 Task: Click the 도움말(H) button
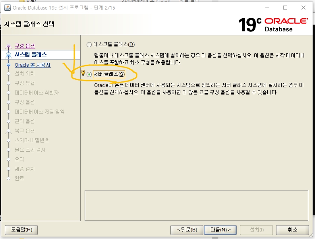pos(21,230)
